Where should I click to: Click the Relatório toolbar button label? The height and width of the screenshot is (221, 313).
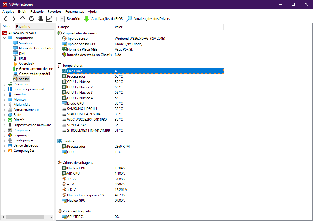(x=73, y=19)
